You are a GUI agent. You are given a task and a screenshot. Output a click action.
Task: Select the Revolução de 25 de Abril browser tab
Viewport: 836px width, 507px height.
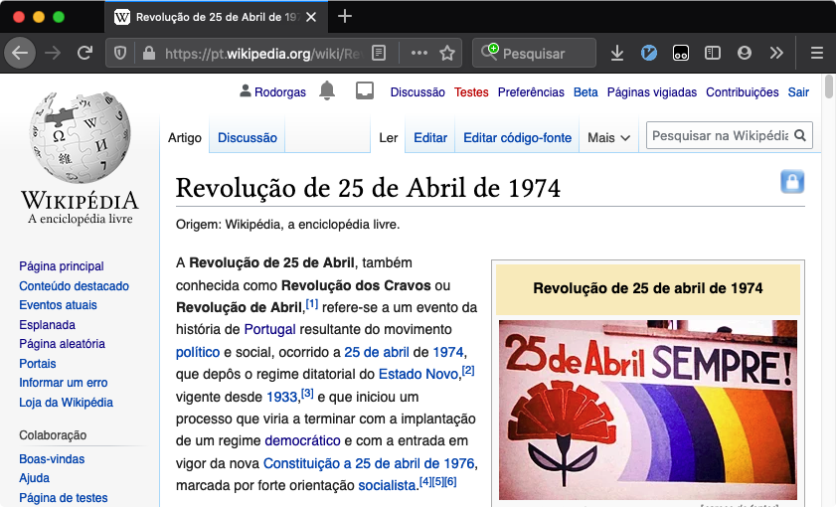click(216, 17)
